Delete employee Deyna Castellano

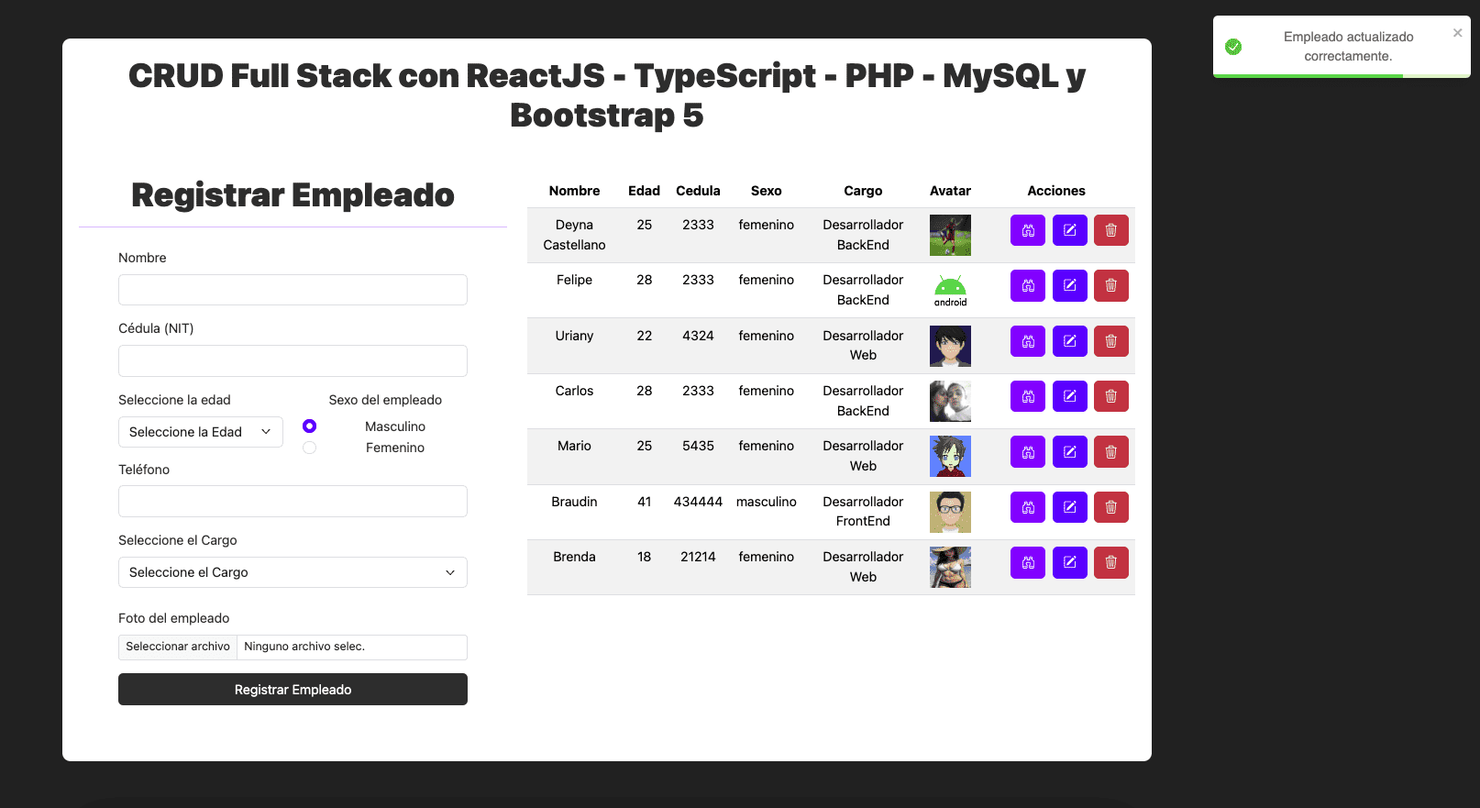tap(1111, 230)
